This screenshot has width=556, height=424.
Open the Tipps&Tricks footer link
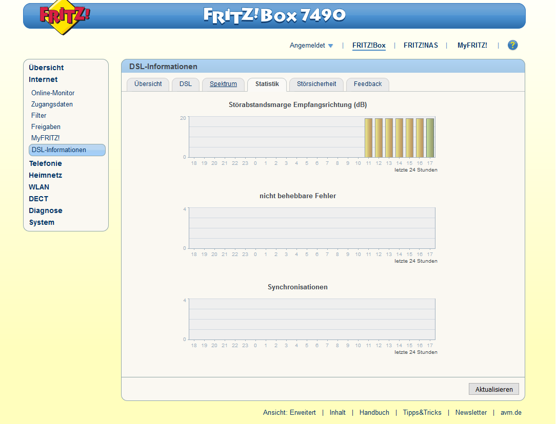point(422,413)
